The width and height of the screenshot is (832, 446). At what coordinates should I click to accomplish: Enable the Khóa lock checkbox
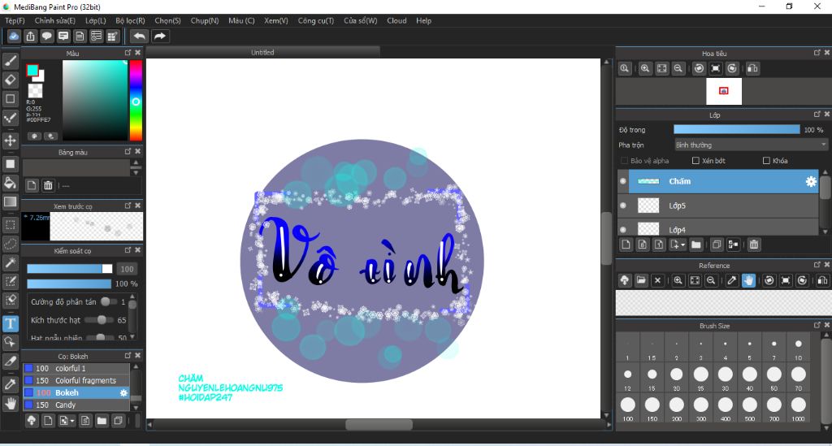point(766,161)
